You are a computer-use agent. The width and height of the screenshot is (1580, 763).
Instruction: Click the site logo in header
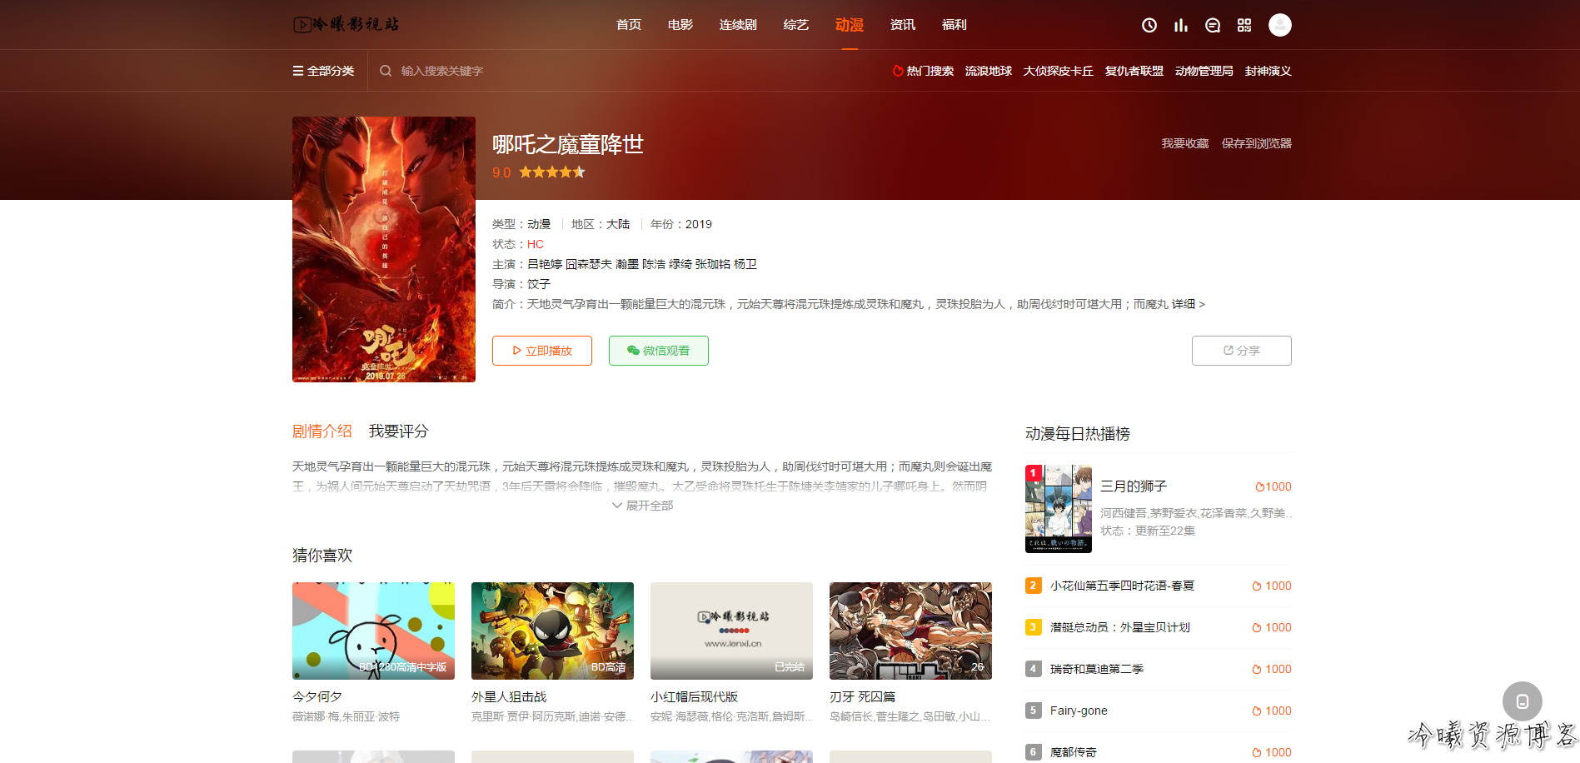pyautogui.click(x=346, y=24)
